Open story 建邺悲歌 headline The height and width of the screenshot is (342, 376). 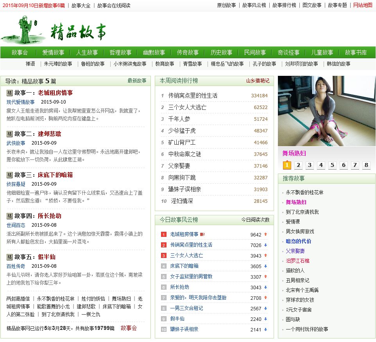click(x=49, y=134)
